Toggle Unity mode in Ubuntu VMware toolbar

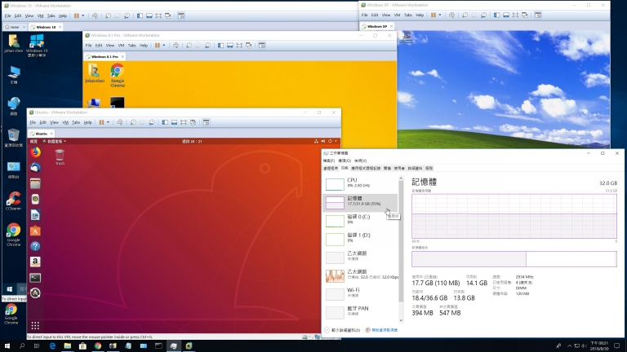tap(193, 122)
